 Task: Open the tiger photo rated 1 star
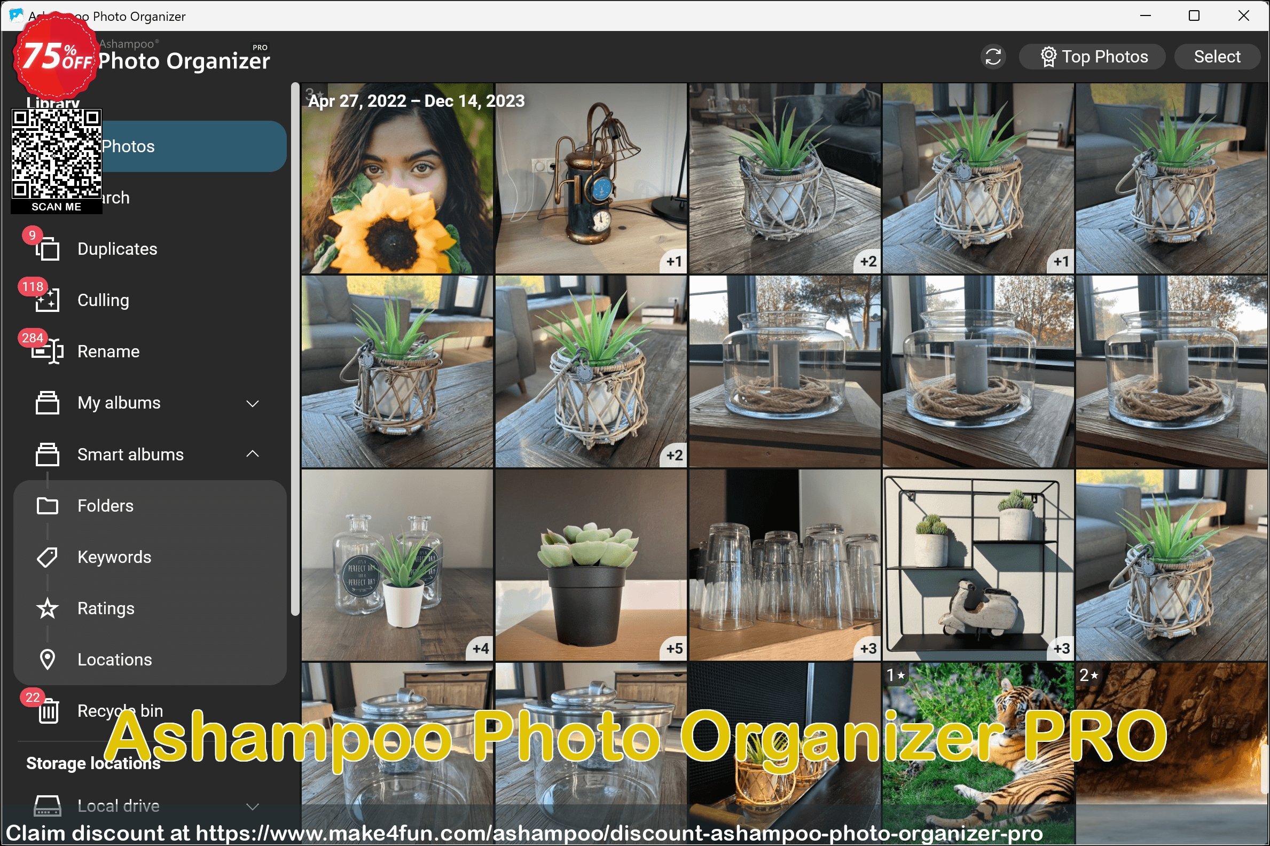point(978,754)
